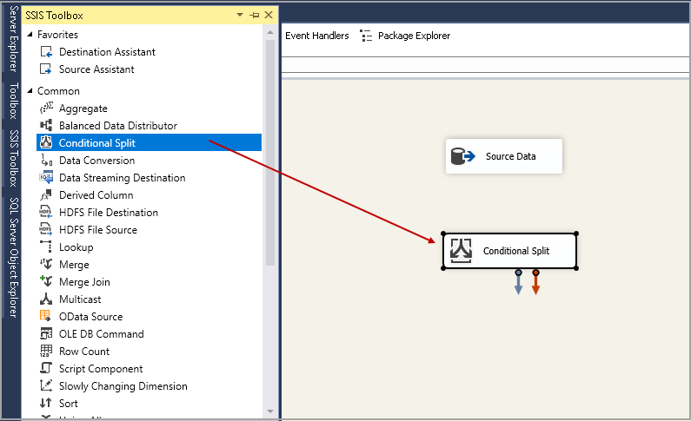Click the Balanced Data Distributor icon

pyautogui.click(x=46, y=125)
